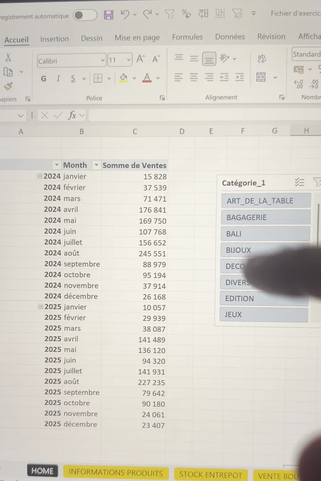The width and height of the screenshot is (321, 481).
Task: Apply the red font color A
Action: (x=147, y=77)
